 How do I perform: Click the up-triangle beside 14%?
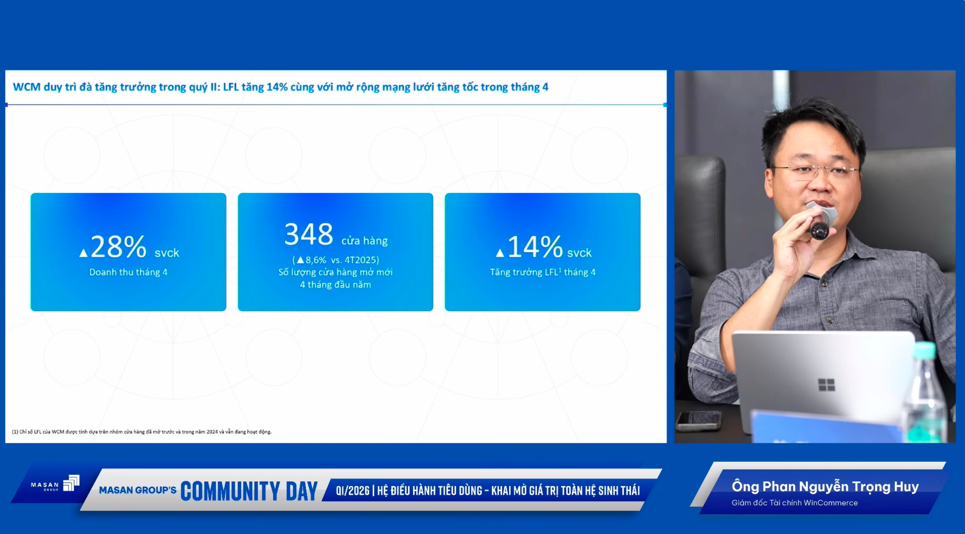pyautogui.click(x=500, y=253)
